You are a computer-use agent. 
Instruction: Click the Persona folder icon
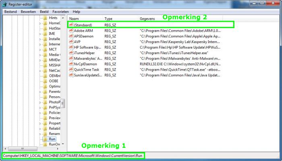coord(45,97)
